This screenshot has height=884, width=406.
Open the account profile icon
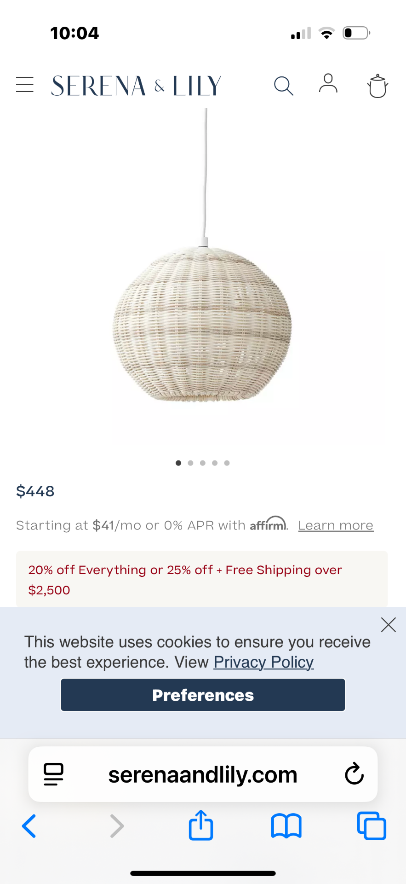(x=328, y=84)
